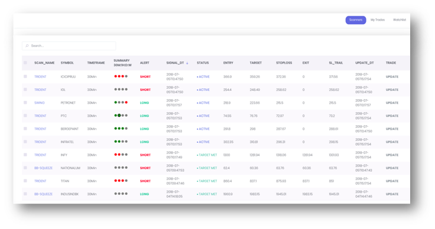Check the PTC row checkbox
This screenshot has width=435, height=229.
[x=25, y=116]
